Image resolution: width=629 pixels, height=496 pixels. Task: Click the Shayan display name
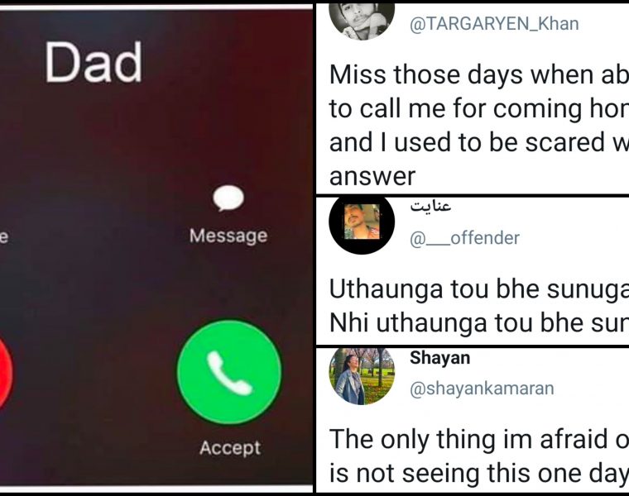(x=439, y=358)
